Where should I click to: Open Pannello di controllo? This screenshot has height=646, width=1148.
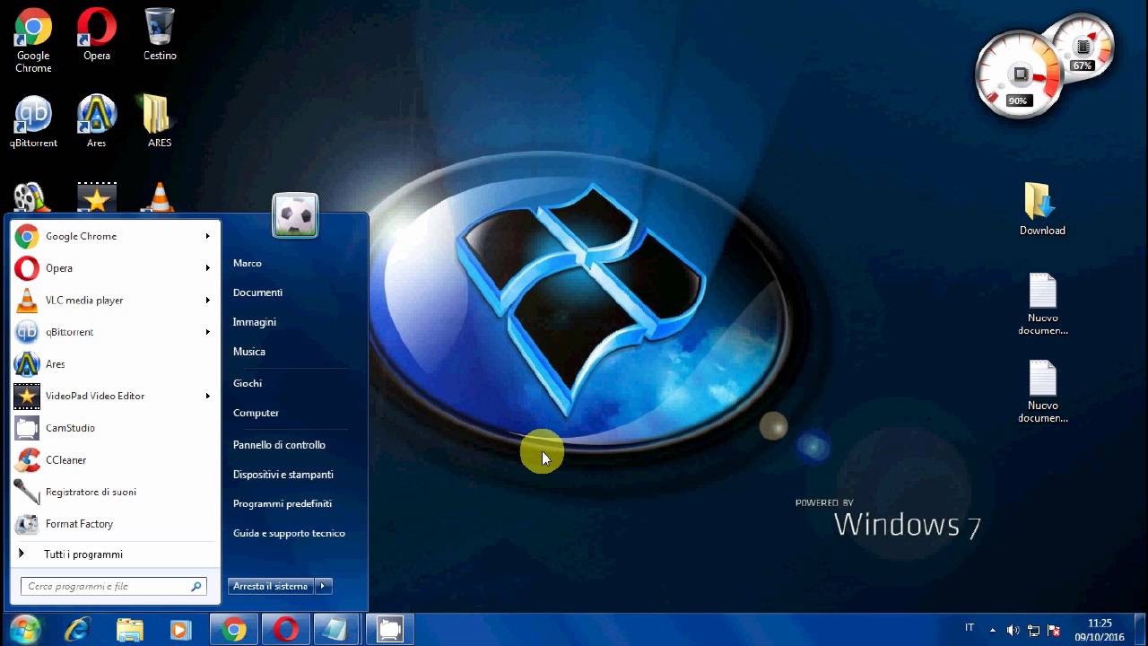tap(279, 445)
